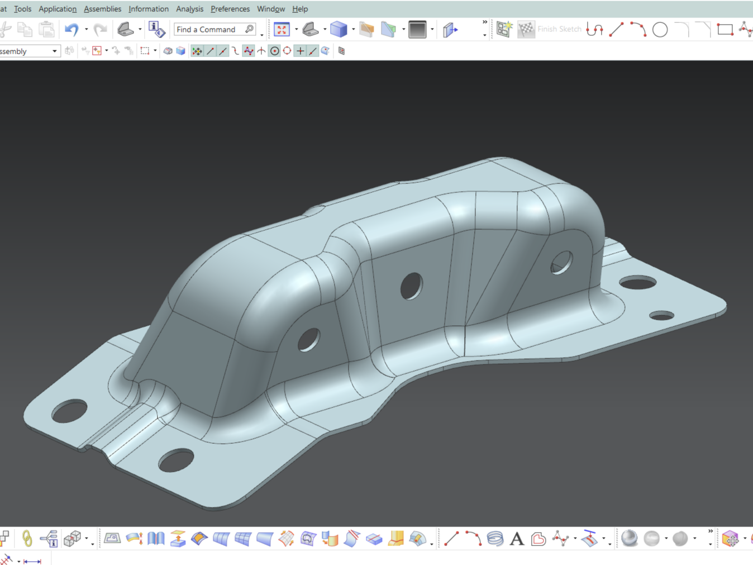The width and height of the screenshot is (753, 565).
Task: Click the Fit view icon
Action: click(282, 30)
